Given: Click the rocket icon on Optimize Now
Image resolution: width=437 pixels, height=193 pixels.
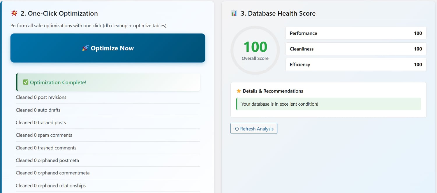Looking at the screenshot, I should tap(85, 48).
